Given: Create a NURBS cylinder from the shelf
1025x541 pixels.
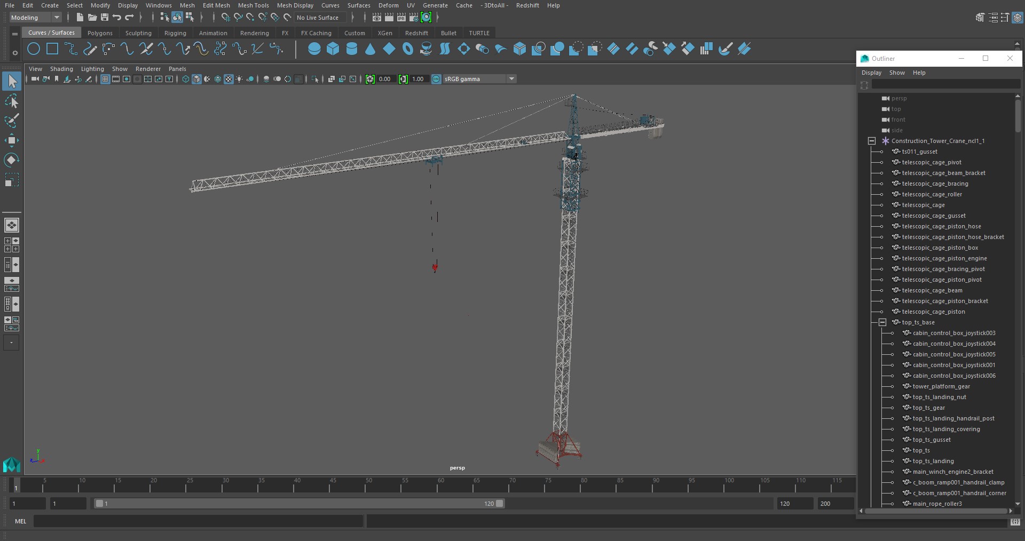Looking at the screenshot, I should 352,49.
